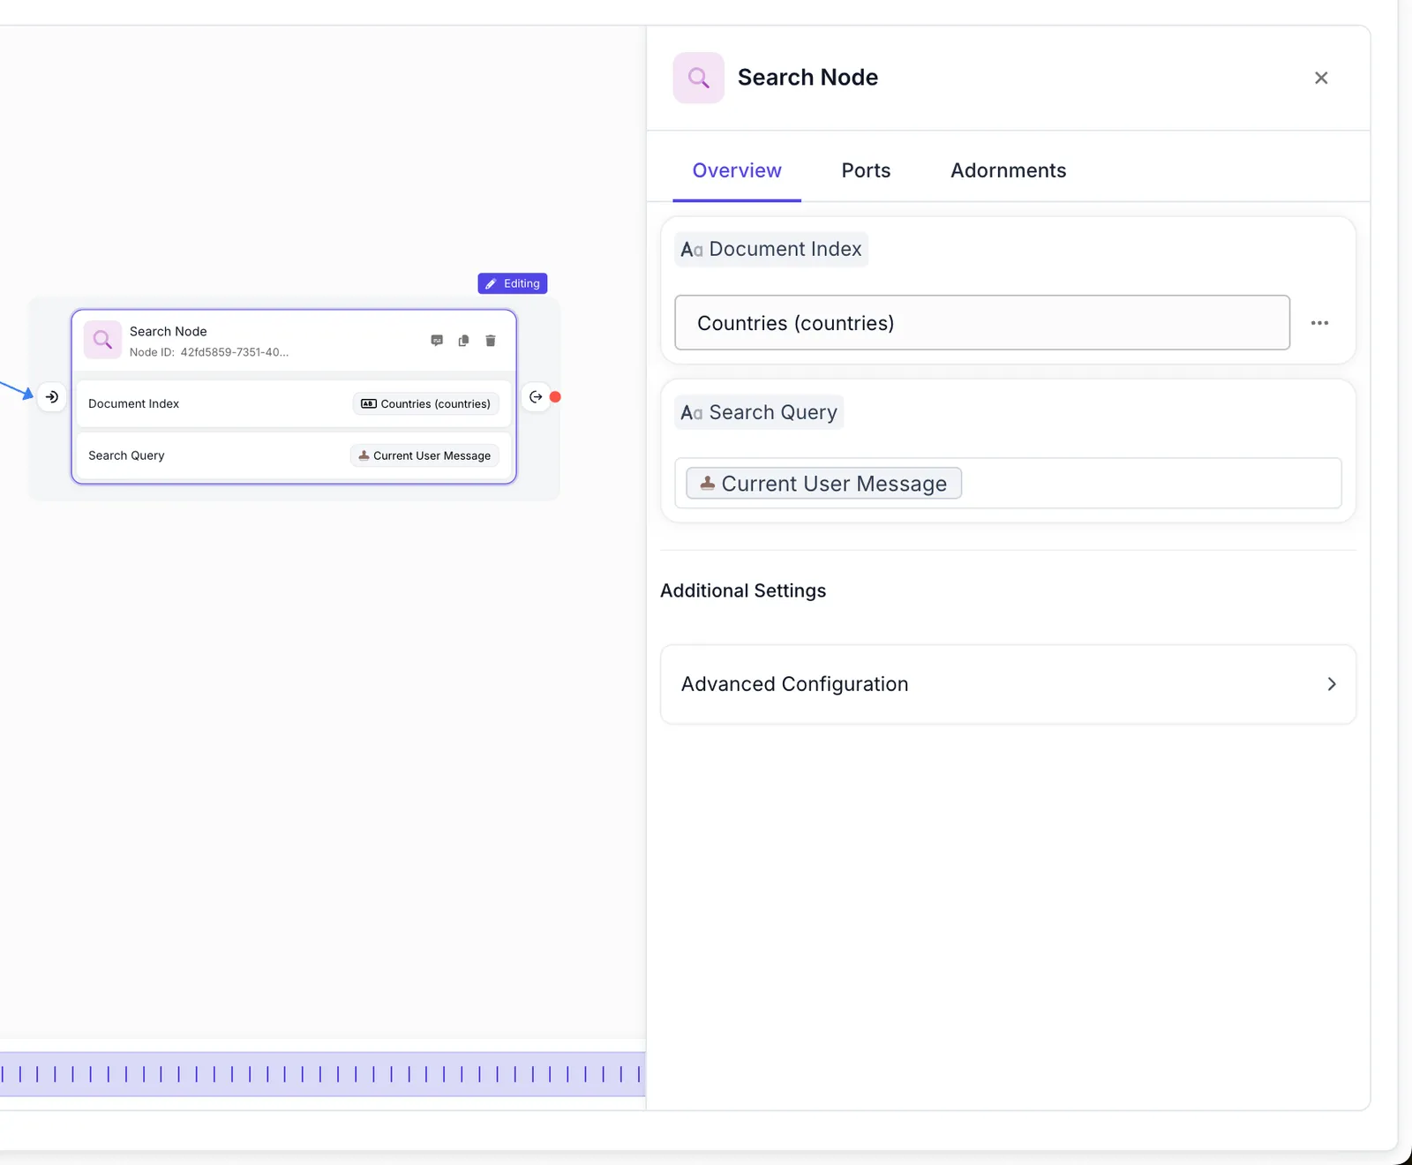
Task: Open the Document Index three-dots menu
Action: click(x=1319, y=323)
